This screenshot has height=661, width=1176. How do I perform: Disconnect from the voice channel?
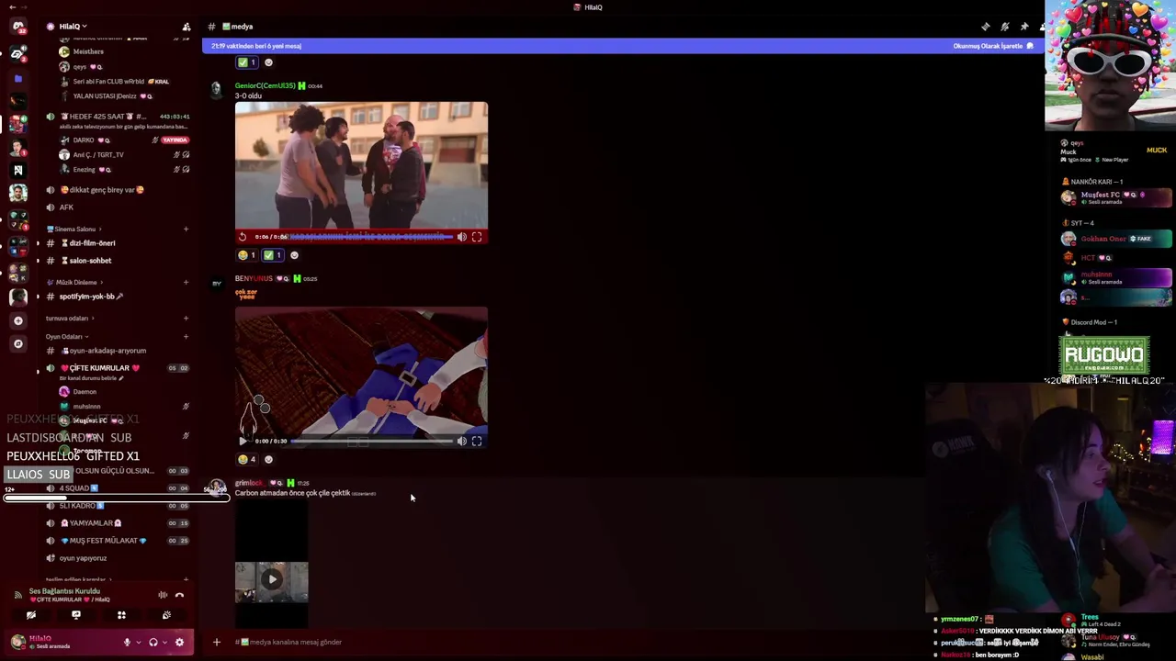click(180, 595)
